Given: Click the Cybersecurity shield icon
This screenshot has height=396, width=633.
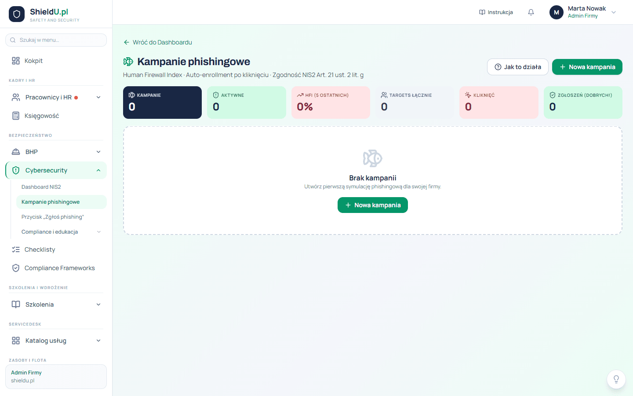Looking at the screenshot, I should click(x=16, y=170).
